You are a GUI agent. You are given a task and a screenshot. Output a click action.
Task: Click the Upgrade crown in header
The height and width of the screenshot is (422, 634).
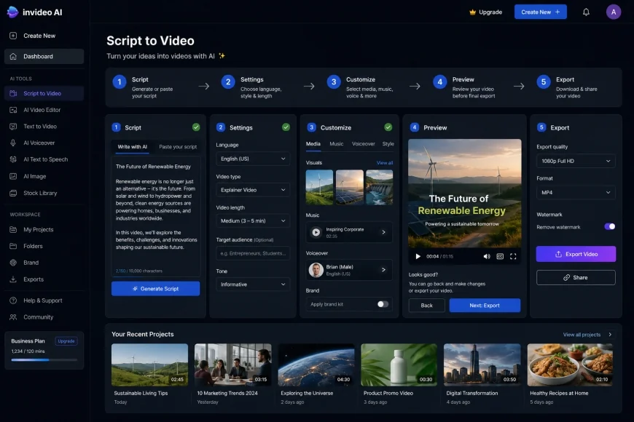tap(473, 12)
